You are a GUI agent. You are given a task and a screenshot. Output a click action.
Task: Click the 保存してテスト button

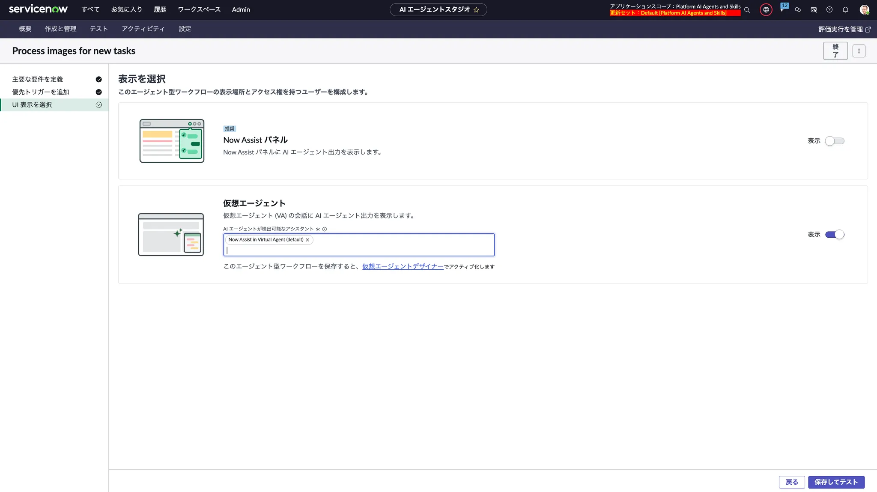coord(836,482)
